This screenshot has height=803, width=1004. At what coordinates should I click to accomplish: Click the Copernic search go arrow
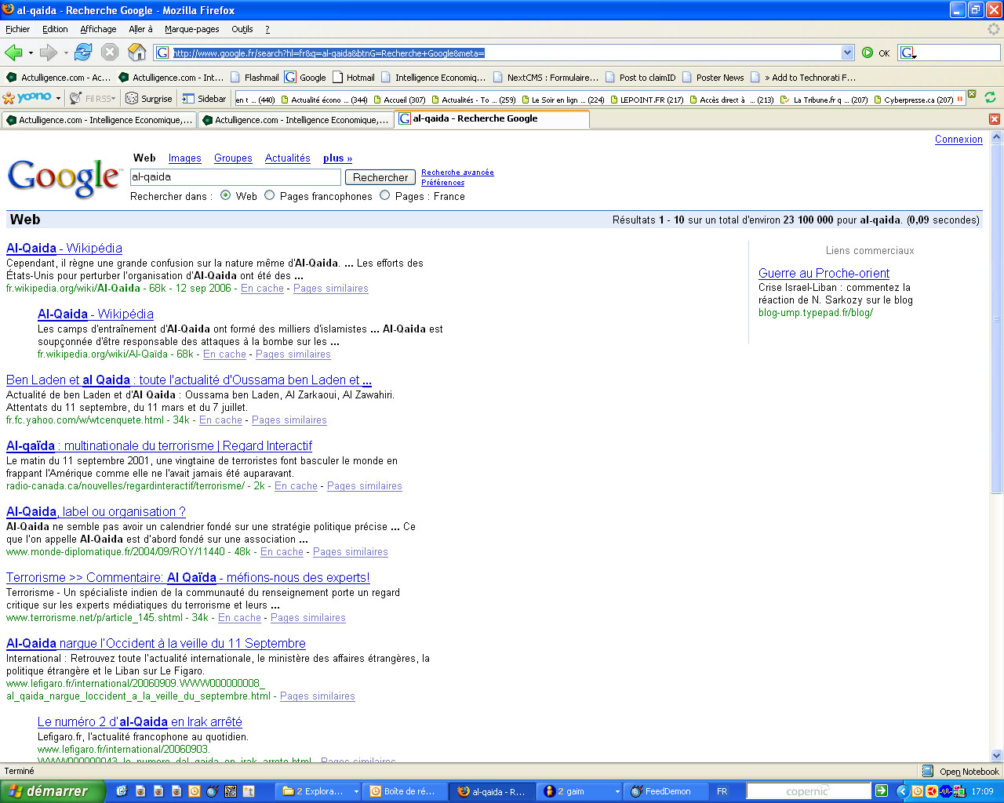882,790
